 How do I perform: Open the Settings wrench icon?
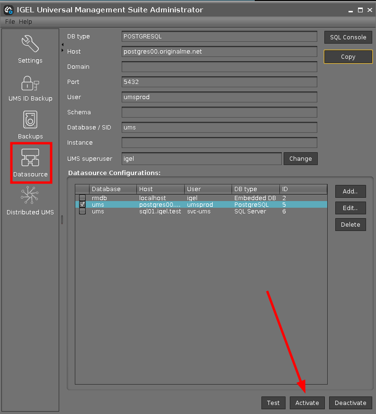coord(30,44)
